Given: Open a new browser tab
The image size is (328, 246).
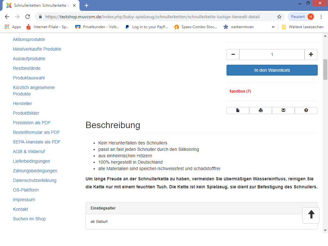Looking at the screenshot, I should tap(86, 5).
